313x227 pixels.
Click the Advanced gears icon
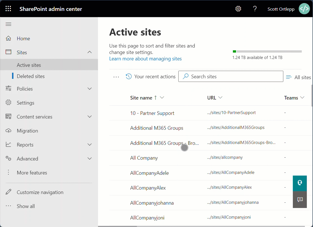[x=8, y=158]
